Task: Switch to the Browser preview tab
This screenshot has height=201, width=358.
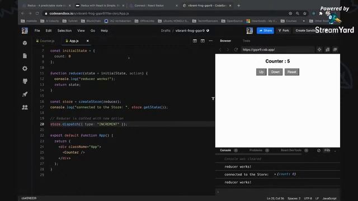Action: (225, 41)
